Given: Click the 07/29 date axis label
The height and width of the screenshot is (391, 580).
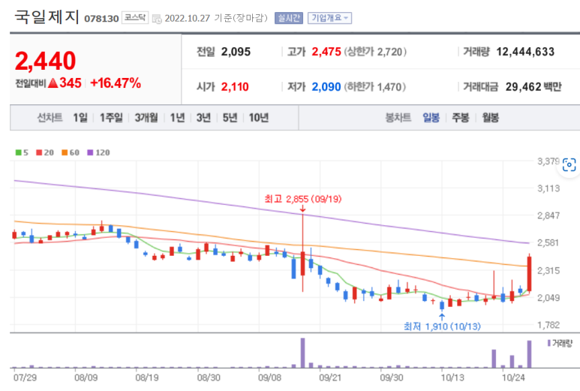Looking at the screenshot, I should pyautogui.click(x=25, y=377).
